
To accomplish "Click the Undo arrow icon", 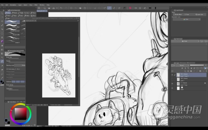I will point(61,8).
